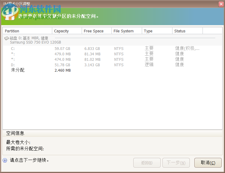This screenshot has width=225, height=173.
Task: Sort by Capacity column header
Action: tap(67, 31)
